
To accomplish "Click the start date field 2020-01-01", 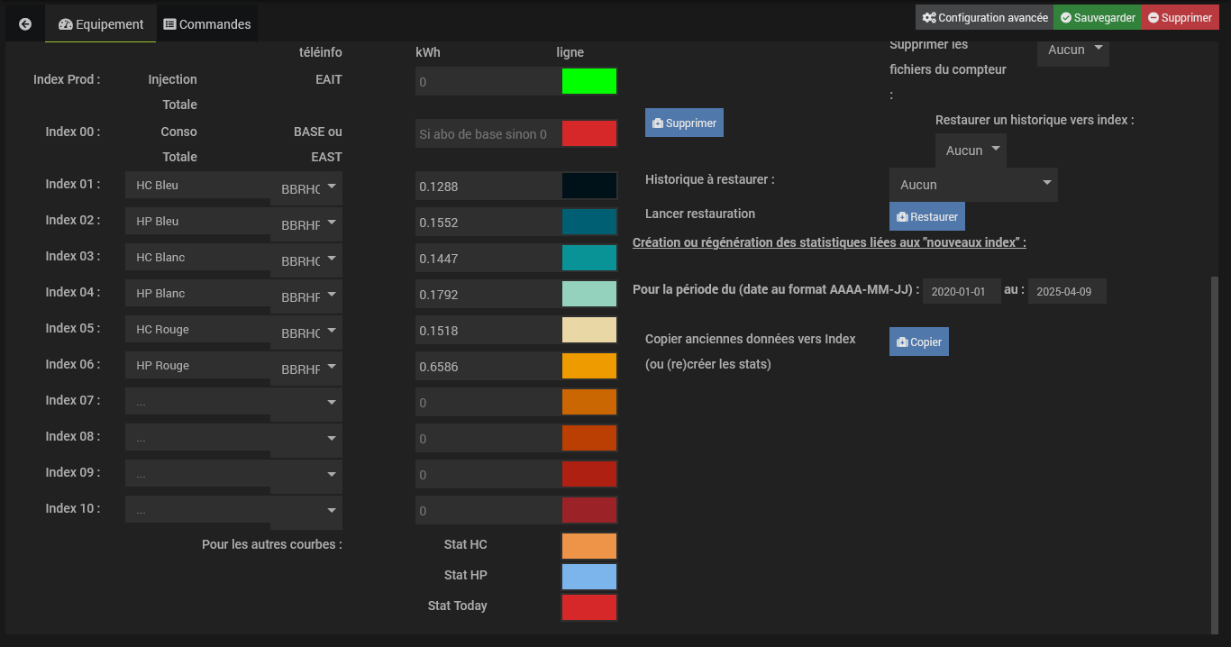I will coord(962,292).
